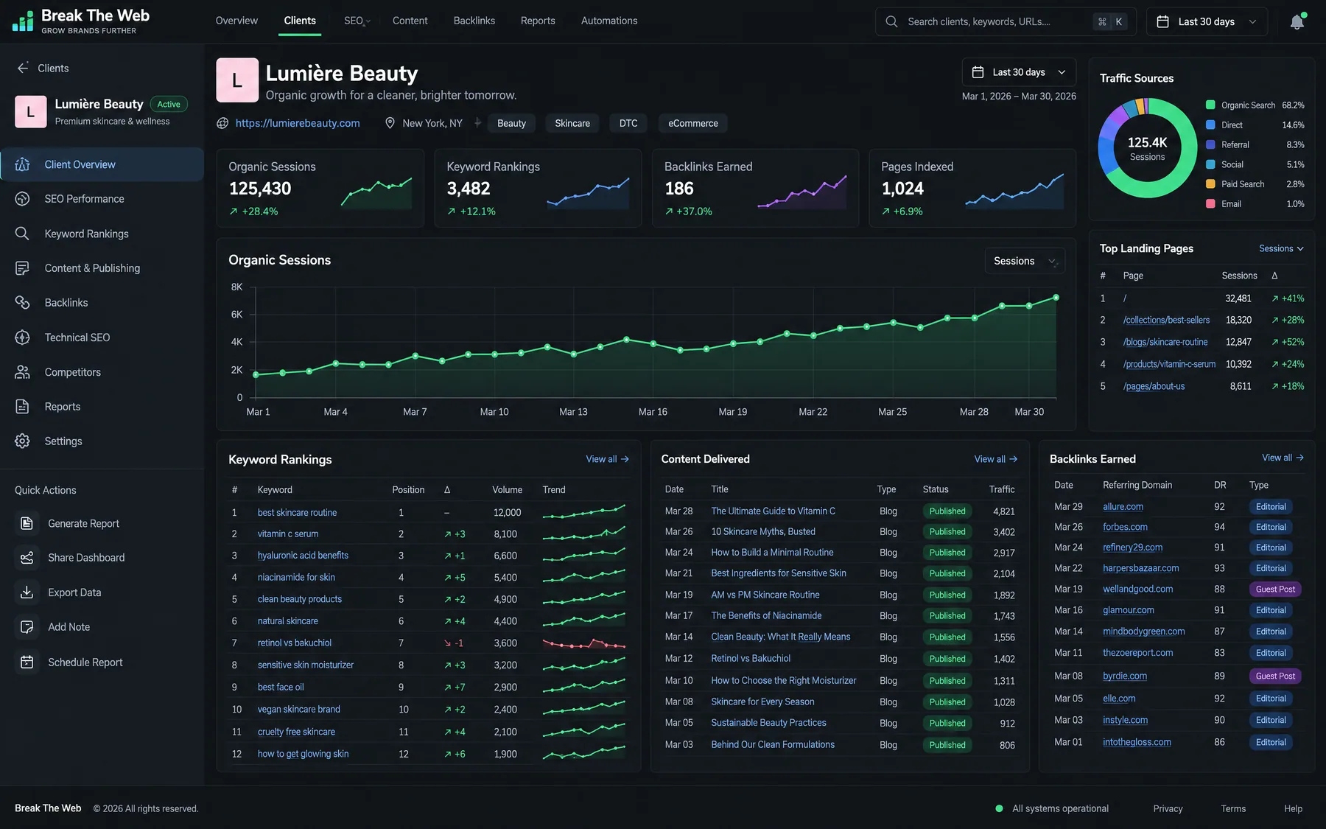1326x829 pixels.
Task: Open Client Overview sidebar icon
Action: tap(23, 164)
